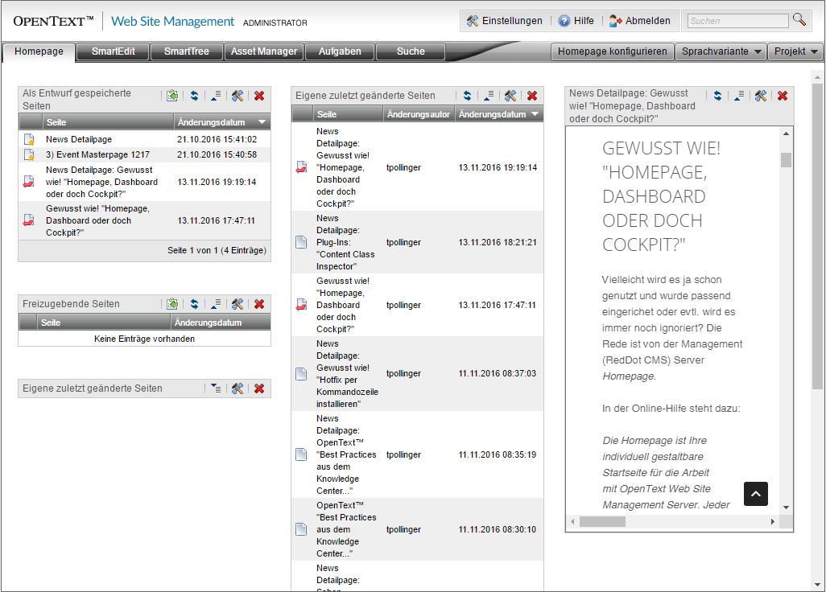Click red page icon dated 13.11.2016 17:47:11 in drafts
Viewport: 826px width, 592px height.
click(28, 220)
